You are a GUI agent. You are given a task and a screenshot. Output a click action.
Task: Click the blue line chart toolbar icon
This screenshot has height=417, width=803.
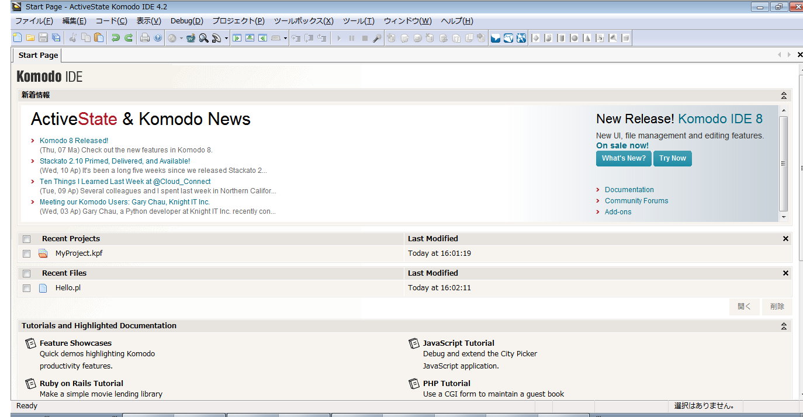pos(508,38)
